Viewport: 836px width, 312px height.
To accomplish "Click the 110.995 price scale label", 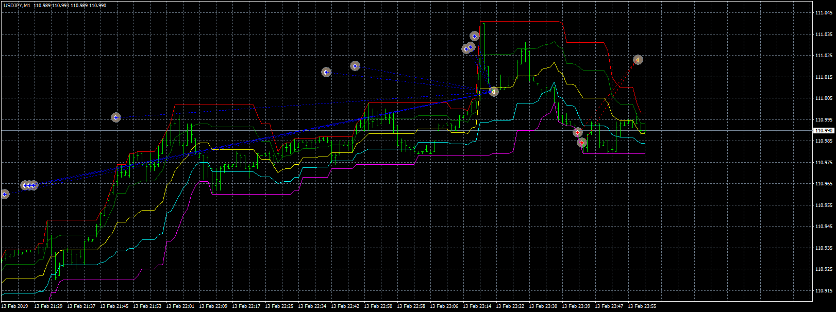I will click(824, 120).
